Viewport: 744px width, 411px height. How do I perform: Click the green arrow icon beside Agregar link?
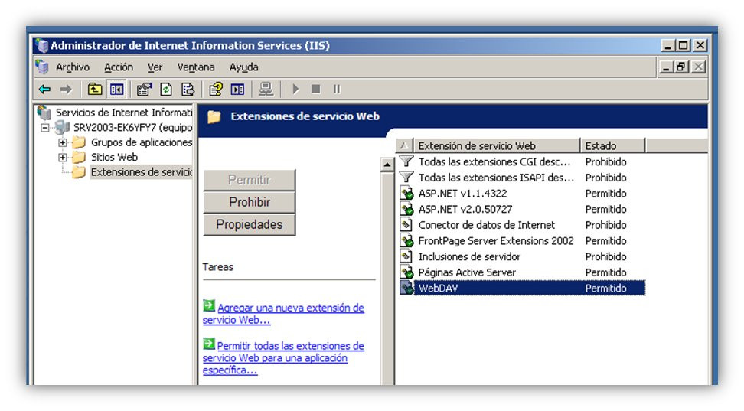(x=209, y=305)
